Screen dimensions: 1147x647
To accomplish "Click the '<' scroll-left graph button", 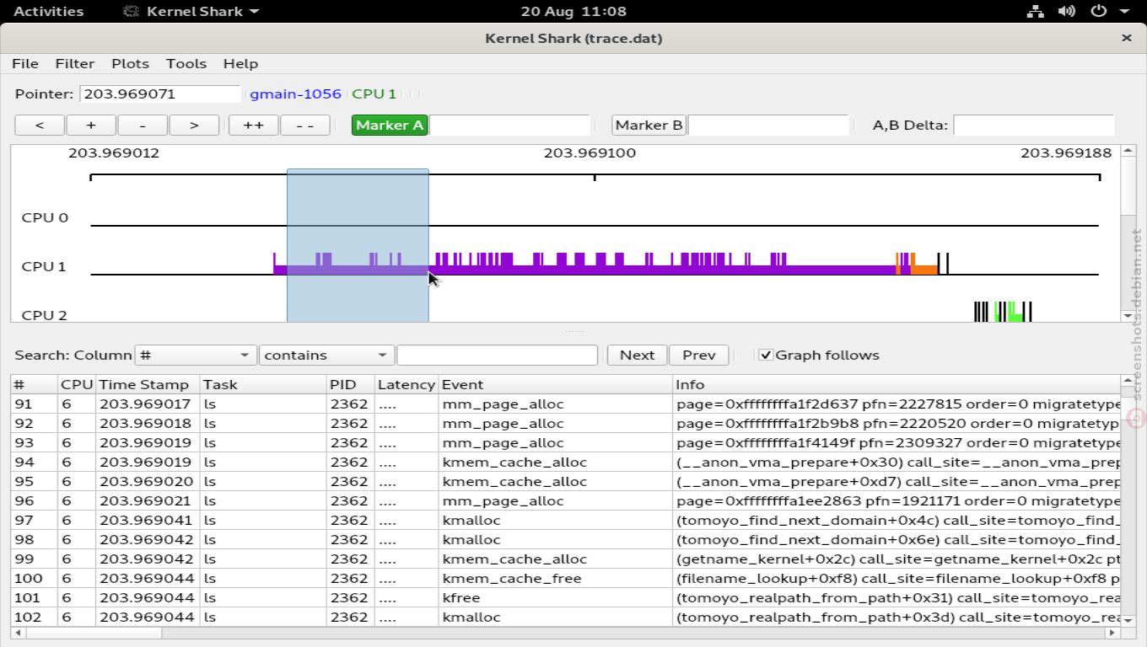I will point(40,125).
